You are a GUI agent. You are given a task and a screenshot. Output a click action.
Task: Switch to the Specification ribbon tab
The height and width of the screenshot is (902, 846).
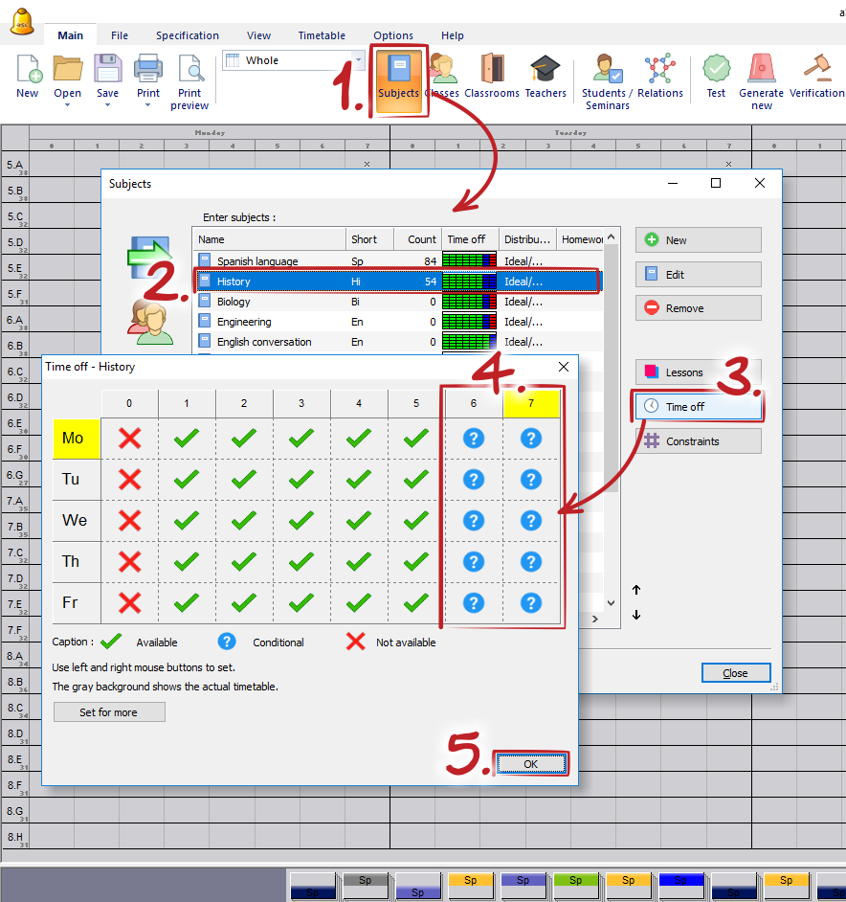pos(188,35)
